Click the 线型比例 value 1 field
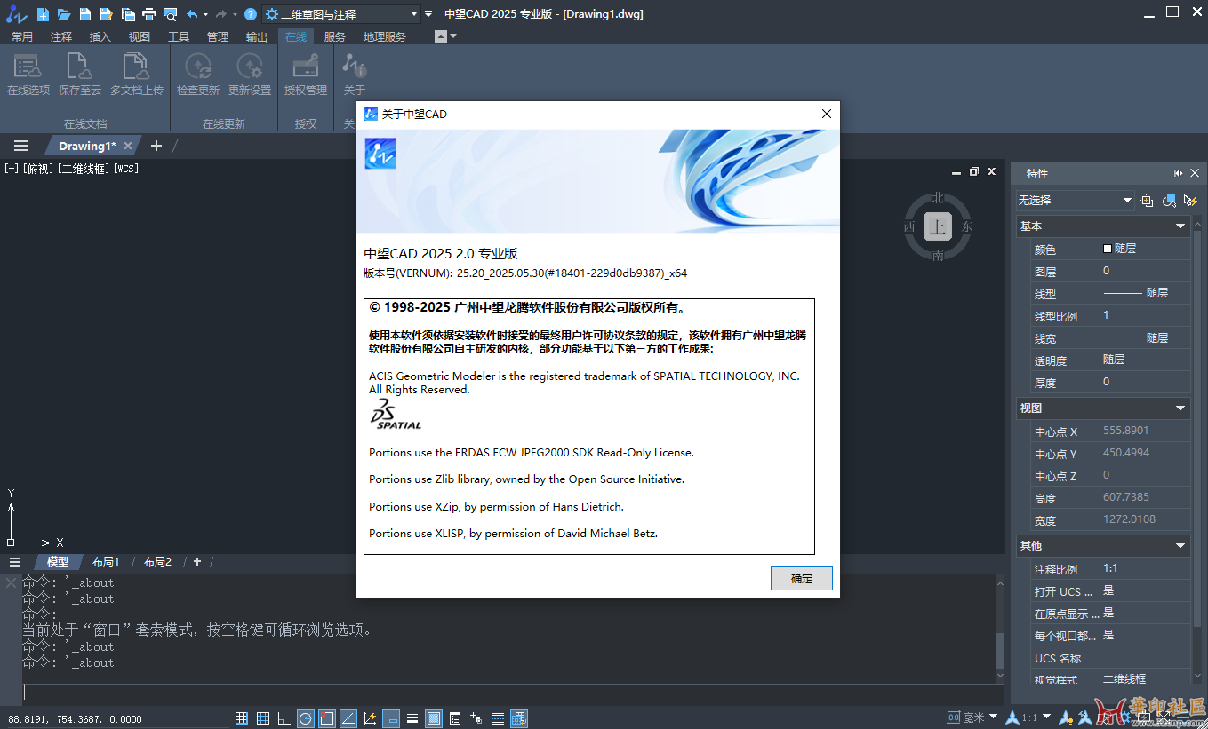The width and height of the screenshot is (1208, 729). (1145, 315)
